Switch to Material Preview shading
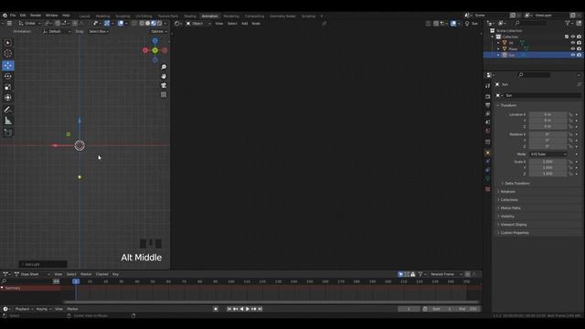The image size is (585, 329). (x=154, y=23)
